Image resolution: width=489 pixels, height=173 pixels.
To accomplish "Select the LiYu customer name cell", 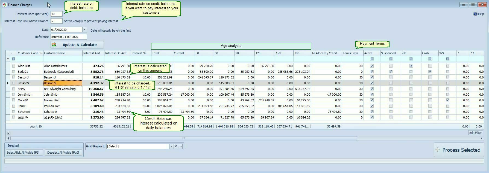I will [63, 117].
